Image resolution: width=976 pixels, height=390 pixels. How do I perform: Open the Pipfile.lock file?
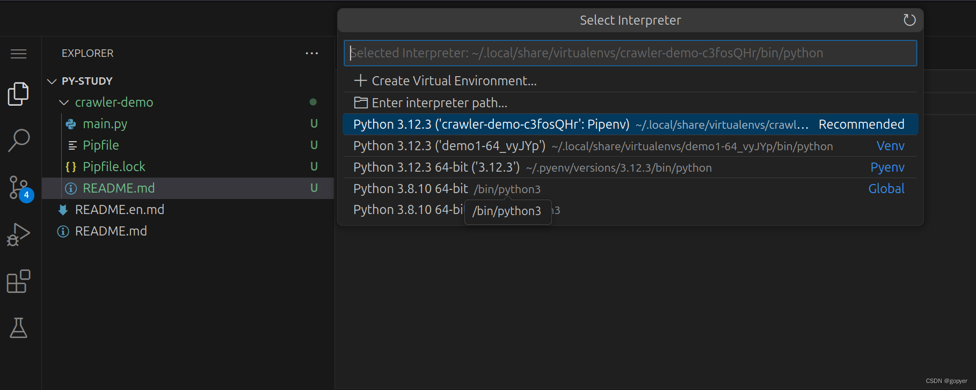click(x=114, y=167)
